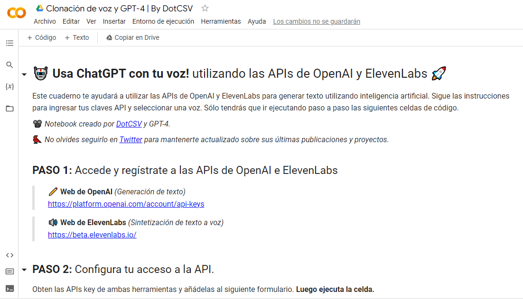Select the 'PASO 1:' heading text
523x300 pixels.
(x=52, y=170)
